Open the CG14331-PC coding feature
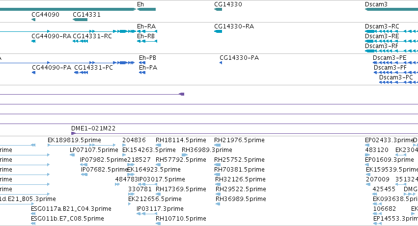This screenshot has height=226, width=418. point(81,73)
